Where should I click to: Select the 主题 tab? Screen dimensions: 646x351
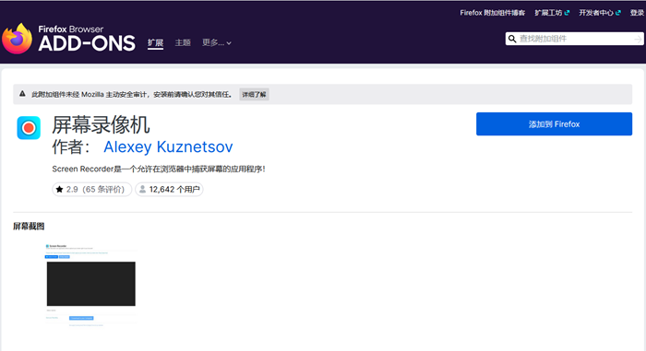tap(183, 42)
